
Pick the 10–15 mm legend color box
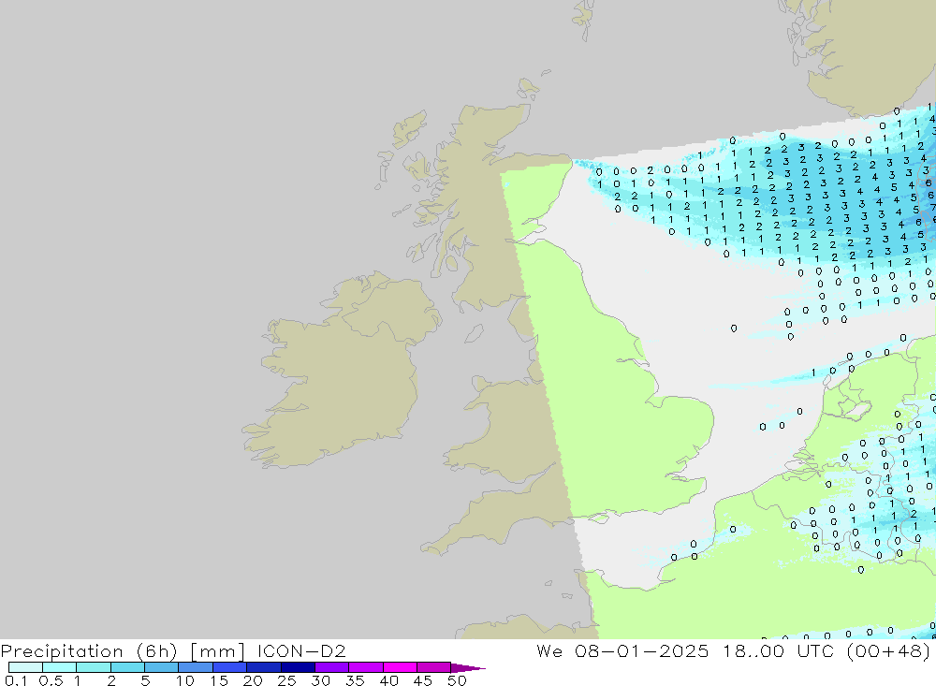tap(196, 667)
